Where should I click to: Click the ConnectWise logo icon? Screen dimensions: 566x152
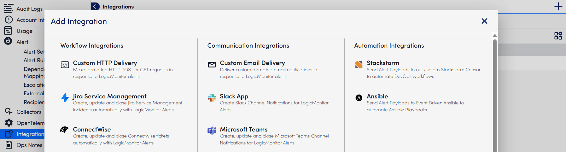[x=64, y=130]
